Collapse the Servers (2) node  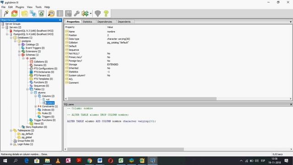(x=3, y=27)
